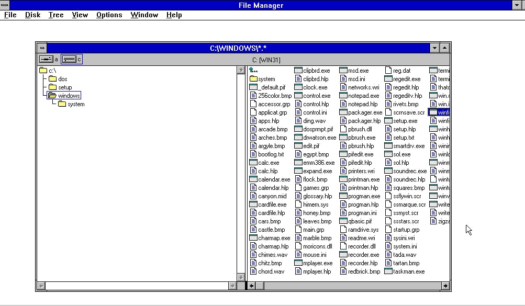The height and width of the screenshot is (306, 525).
Task: Select himem.sys file icon
Action: pyautogui.click(x=298, y=205)
